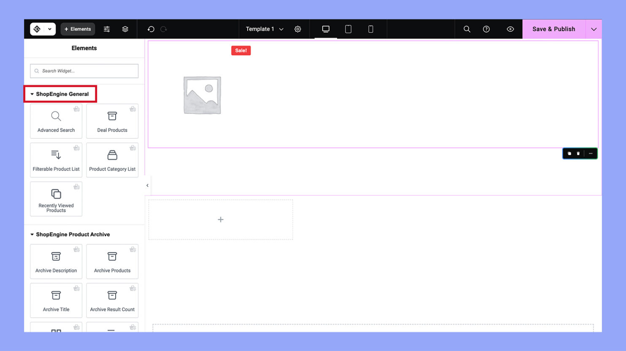Open template settings gear icon
This screenshot has width=626, height=351.
pos(298,29)
